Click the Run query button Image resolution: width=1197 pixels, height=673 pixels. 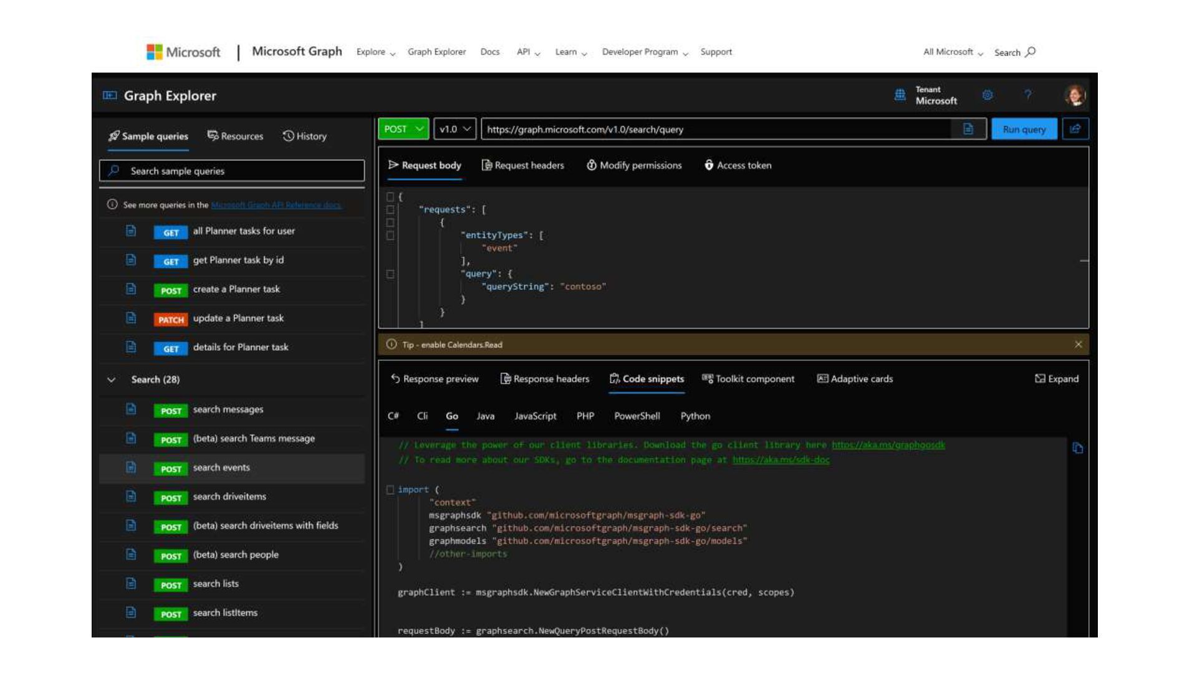(1024, 129)
